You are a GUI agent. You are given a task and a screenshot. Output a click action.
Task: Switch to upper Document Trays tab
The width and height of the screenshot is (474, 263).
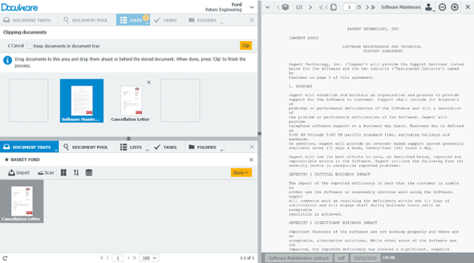tap(27, 20)
